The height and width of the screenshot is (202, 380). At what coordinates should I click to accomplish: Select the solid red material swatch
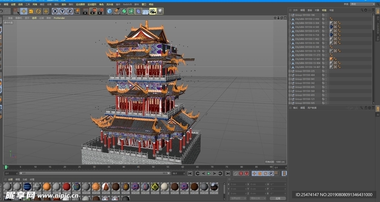point(66,186)
